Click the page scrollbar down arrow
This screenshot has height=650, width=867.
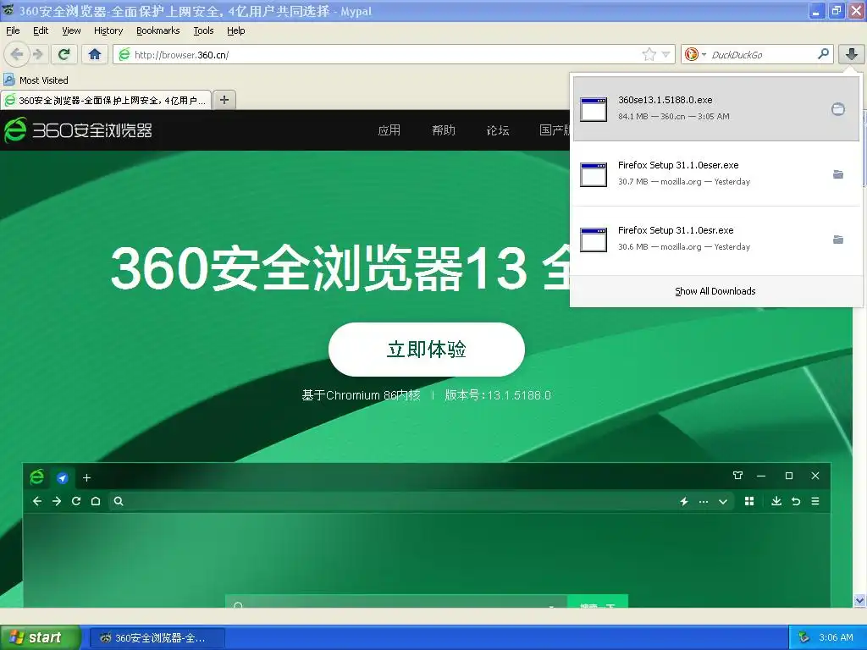point(859,600)
